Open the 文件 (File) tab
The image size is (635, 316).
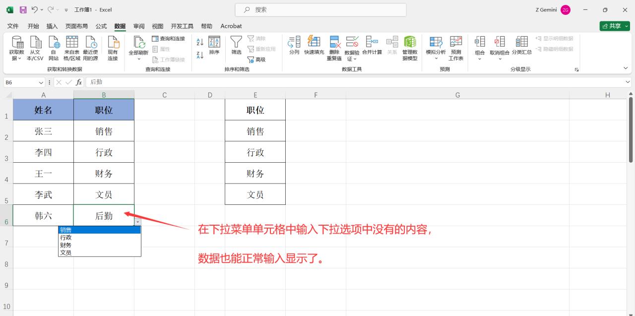point(13,26)
